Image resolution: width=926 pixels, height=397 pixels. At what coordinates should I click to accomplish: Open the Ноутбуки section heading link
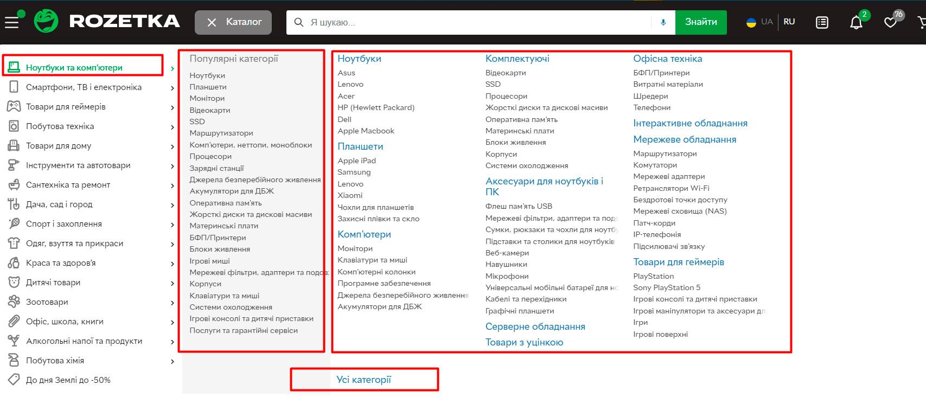tap(359, 59)
